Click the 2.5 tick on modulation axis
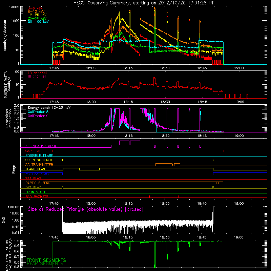The image size is (271, 271). coord(17,109)
